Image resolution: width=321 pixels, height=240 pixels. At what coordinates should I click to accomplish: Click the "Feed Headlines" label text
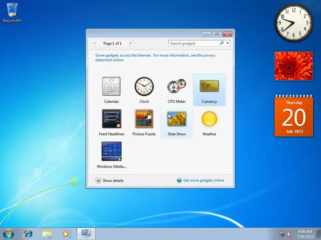click(112, 134)
